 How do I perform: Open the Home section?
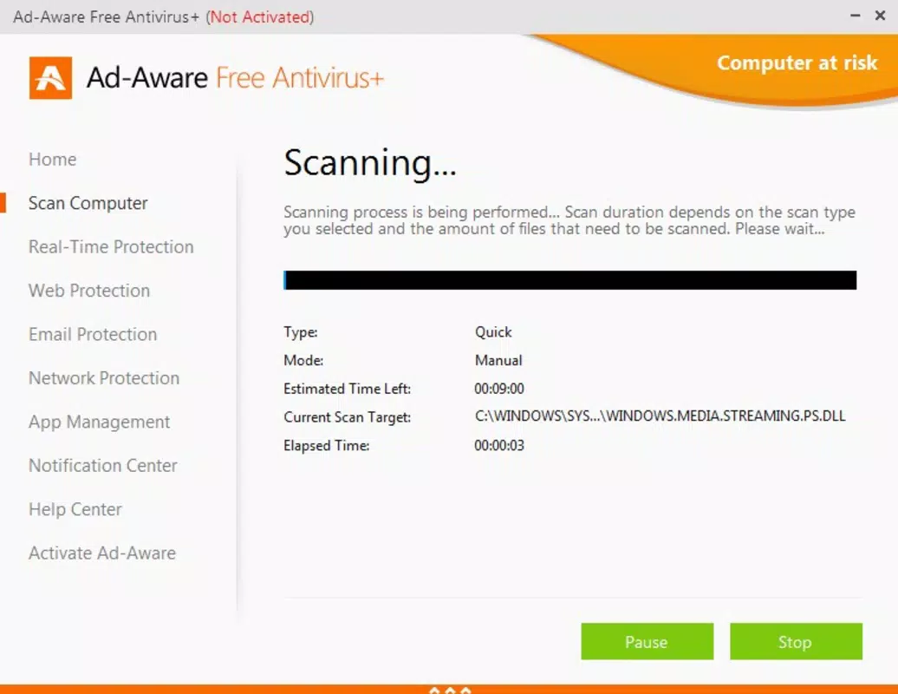pos(53,160)
